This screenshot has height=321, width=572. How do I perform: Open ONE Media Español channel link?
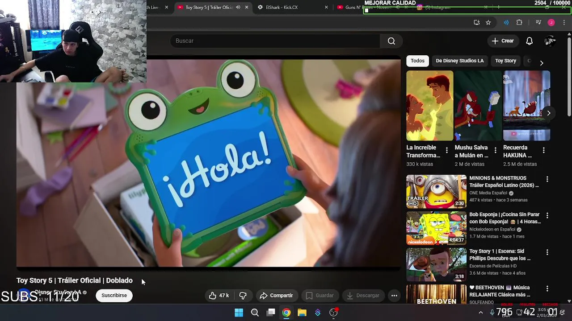(488, 193)
